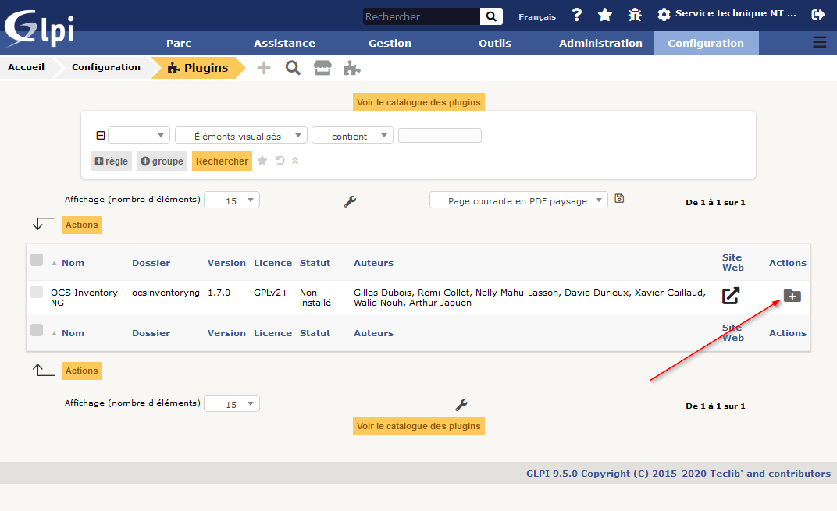The height and width of the screenshot is (511, 837).
Task: Click the top wrench column settings icon
Action: tap(350, 201)
